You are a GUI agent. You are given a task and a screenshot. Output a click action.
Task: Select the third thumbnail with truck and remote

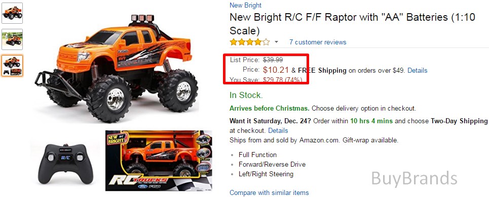point(12,66)
